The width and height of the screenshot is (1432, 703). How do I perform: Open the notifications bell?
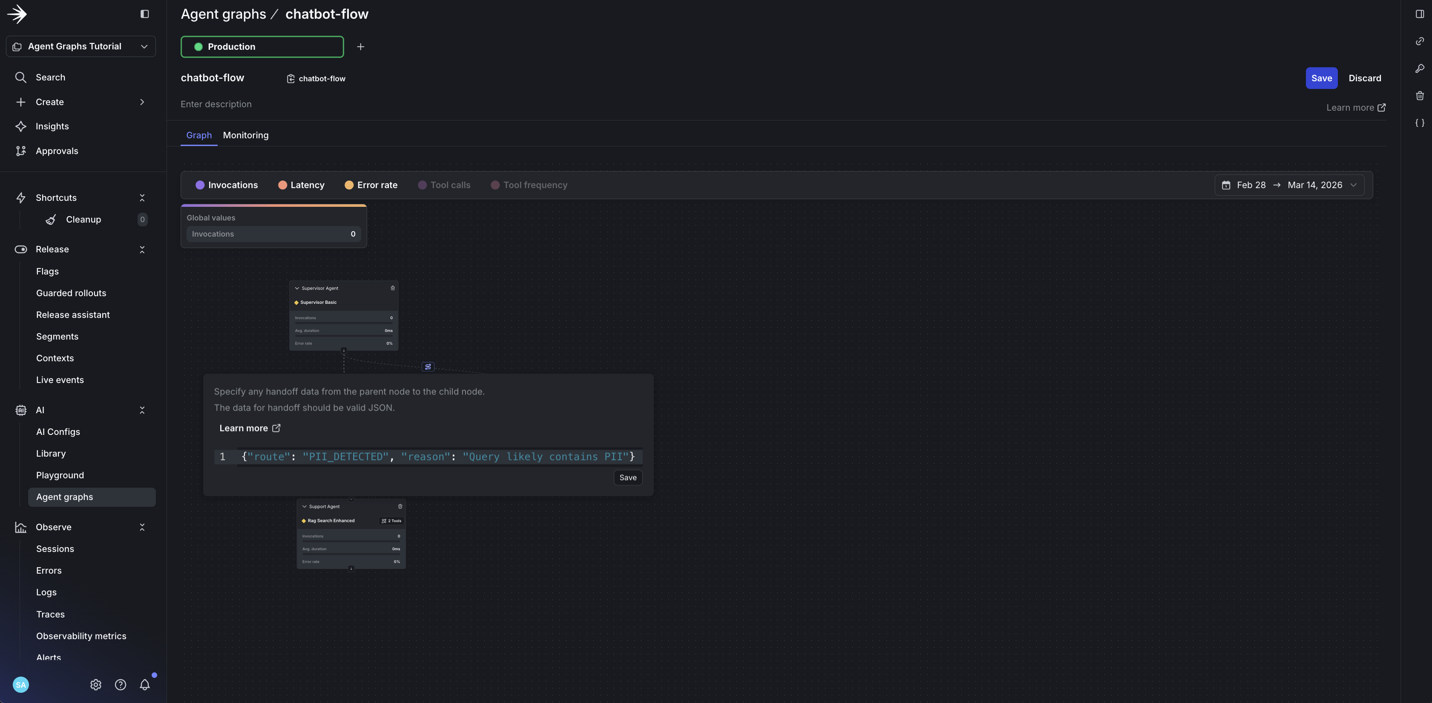[x=144, y=685]
